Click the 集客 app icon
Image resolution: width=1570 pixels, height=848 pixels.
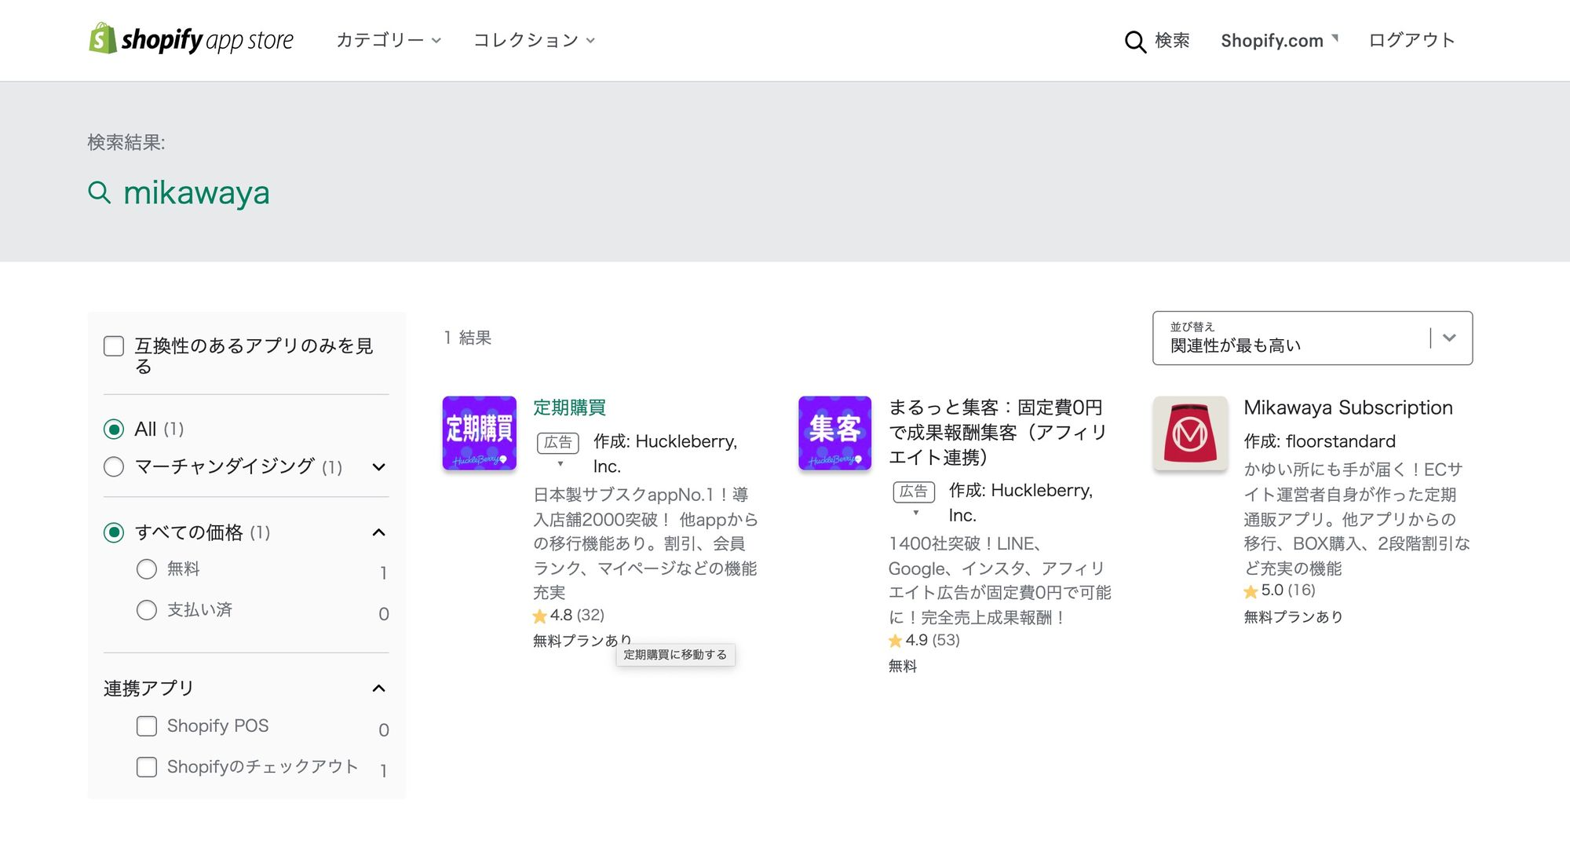[x=834, y=433]
